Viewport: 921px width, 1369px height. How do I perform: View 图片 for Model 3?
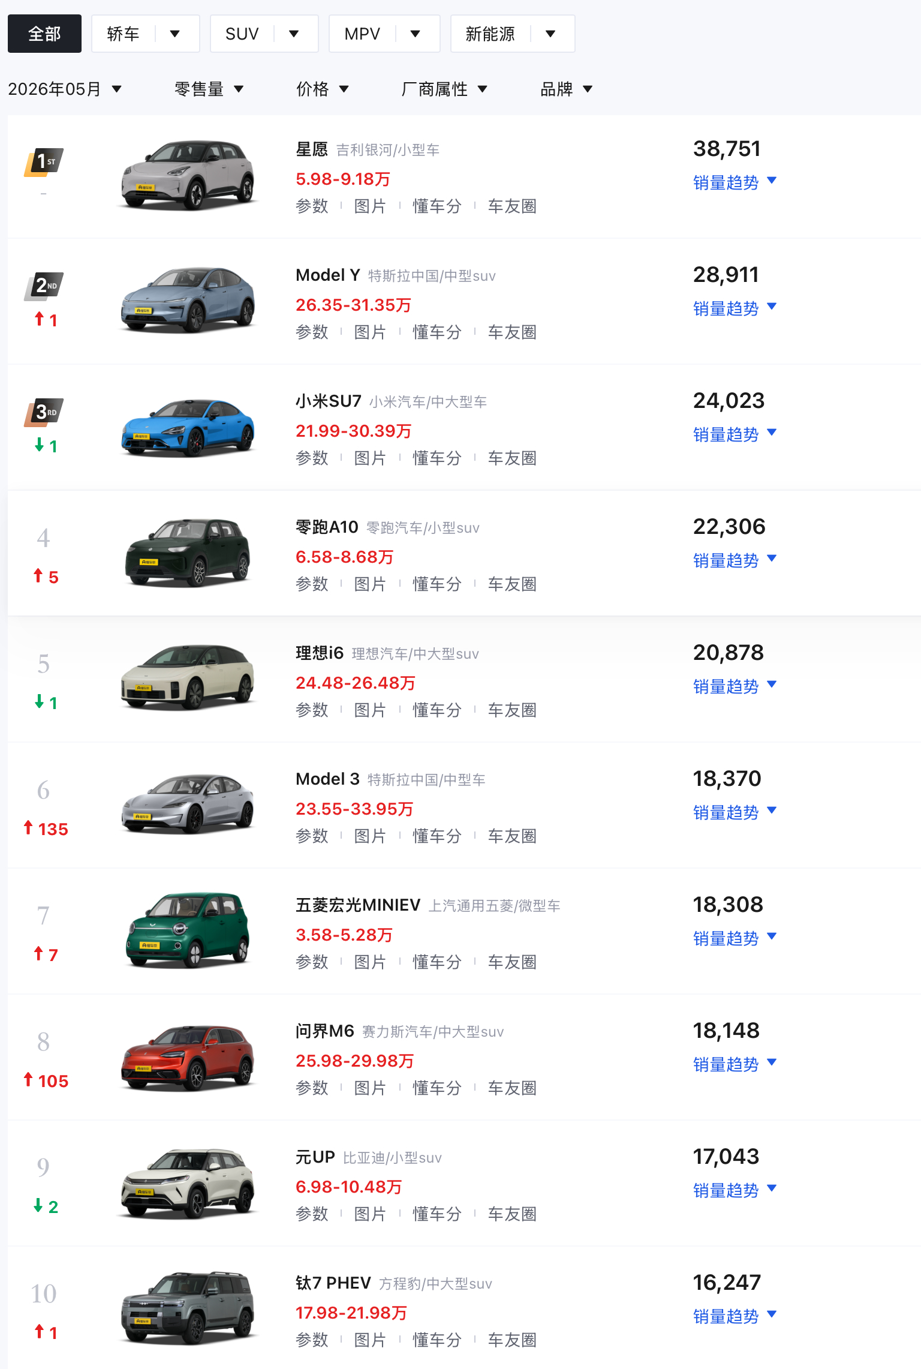pyautogui.click(x=370, y=836)
